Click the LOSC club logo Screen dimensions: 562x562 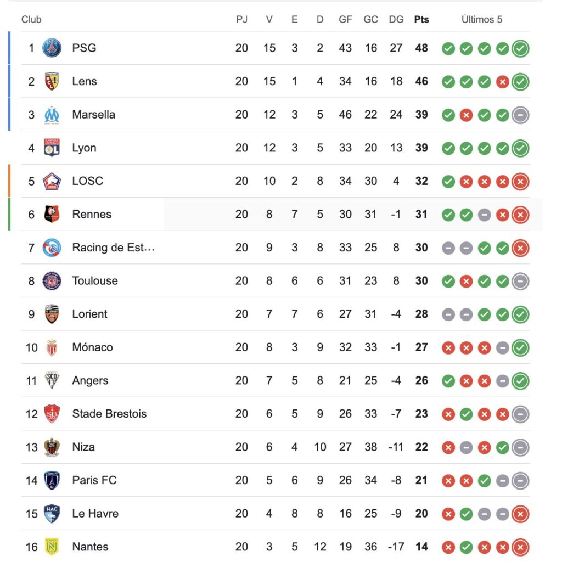pyautogui.click(x=52, y=181)
